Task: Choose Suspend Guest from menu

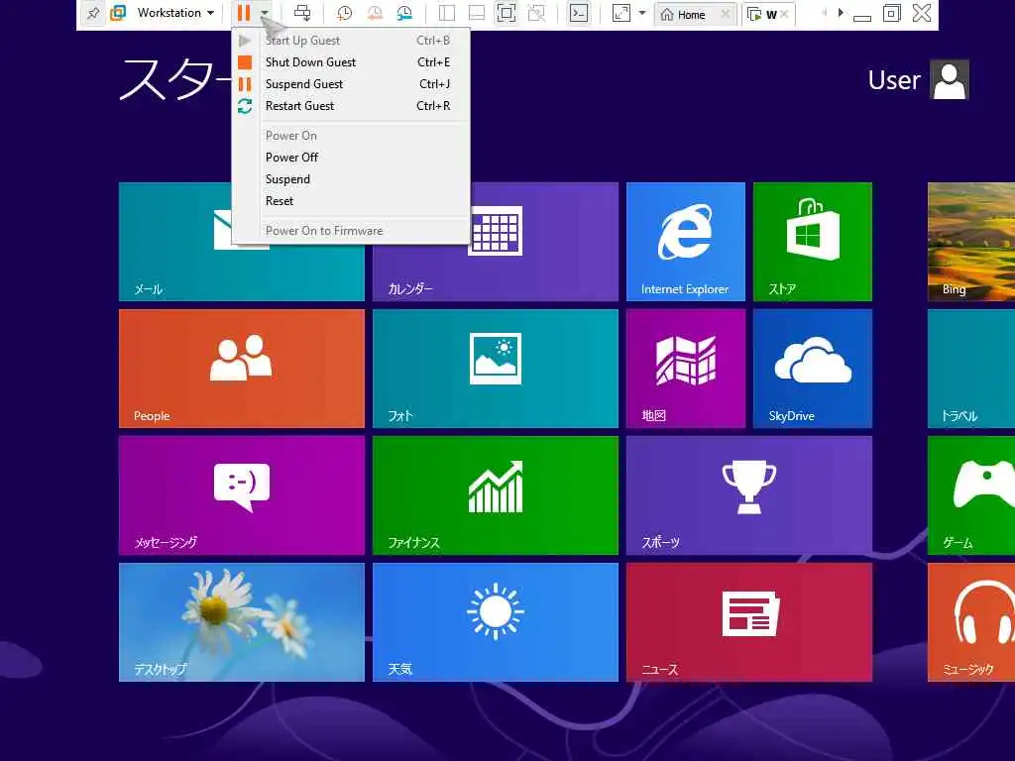Action: point(350,84)
